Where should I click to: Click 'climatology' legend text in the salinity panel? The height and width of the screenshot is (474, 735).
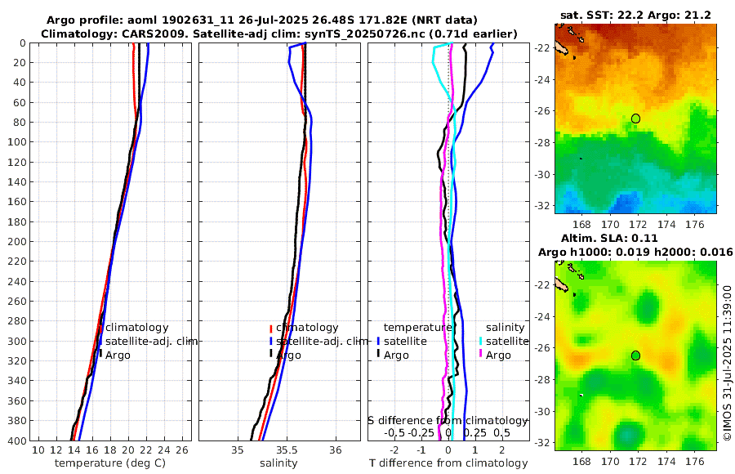(307, 328)
